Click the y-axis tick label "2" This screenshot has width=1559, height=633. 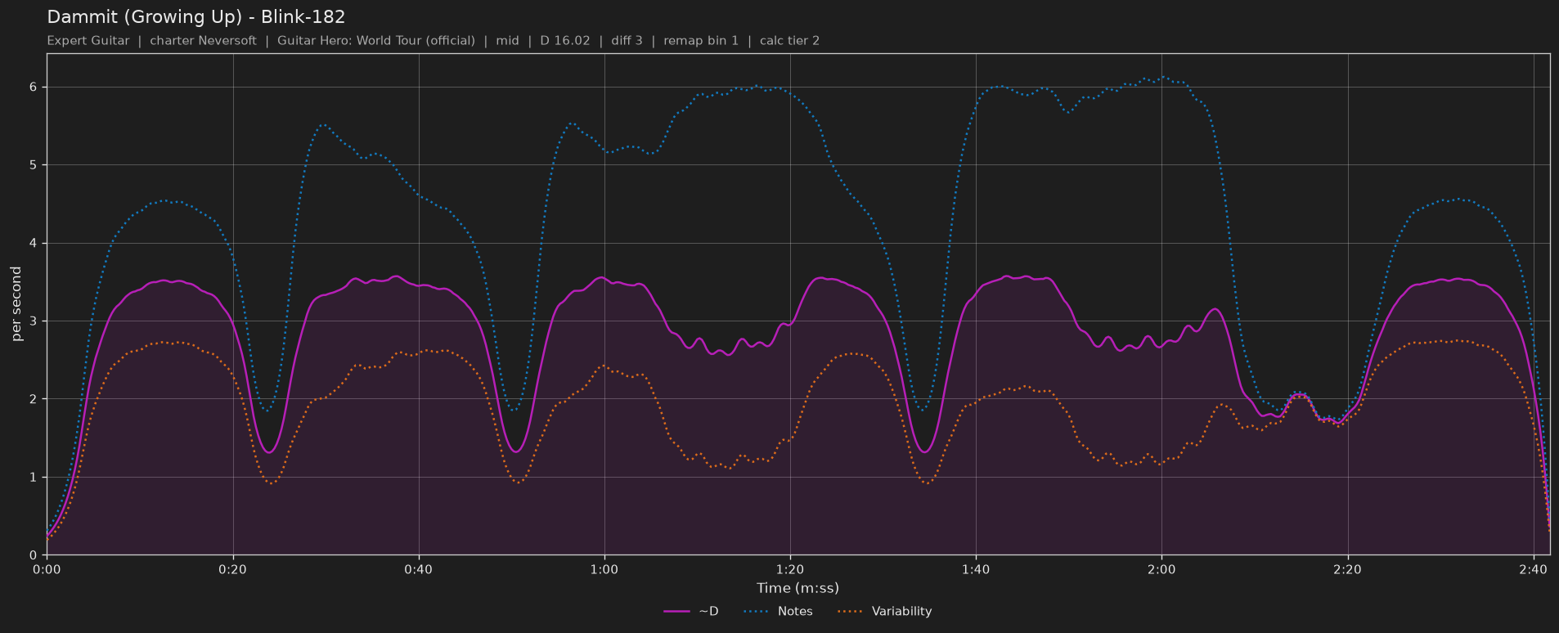pyautogui.click(x=34, y=399)
